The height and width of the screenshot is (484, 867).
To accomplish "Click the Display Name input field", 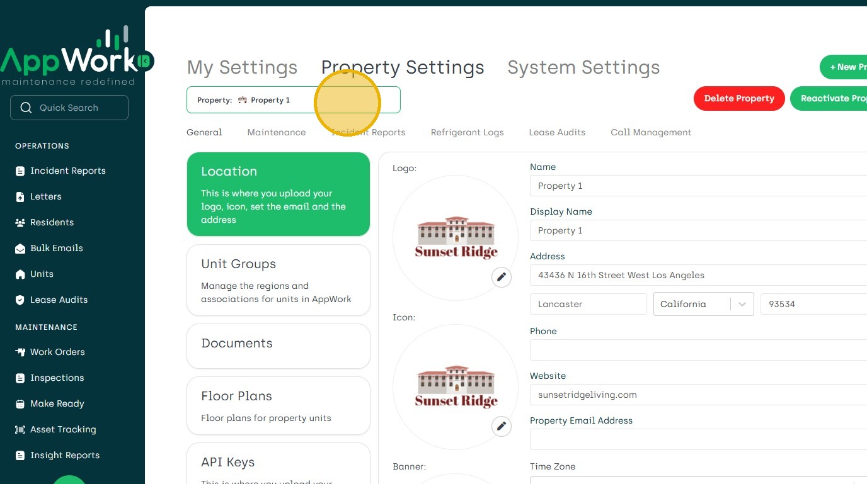I will [x=698, y=230].
